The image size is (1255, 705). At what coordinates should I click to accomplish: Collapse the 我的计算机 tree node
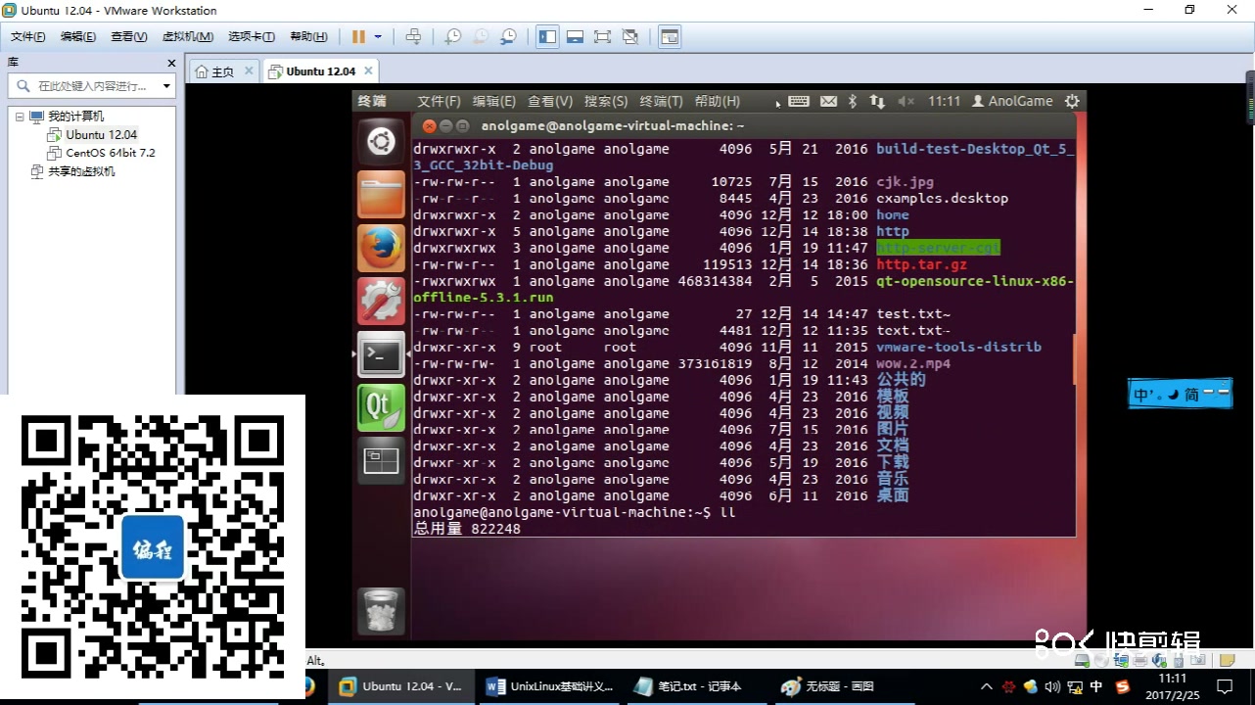coord(19,117)
